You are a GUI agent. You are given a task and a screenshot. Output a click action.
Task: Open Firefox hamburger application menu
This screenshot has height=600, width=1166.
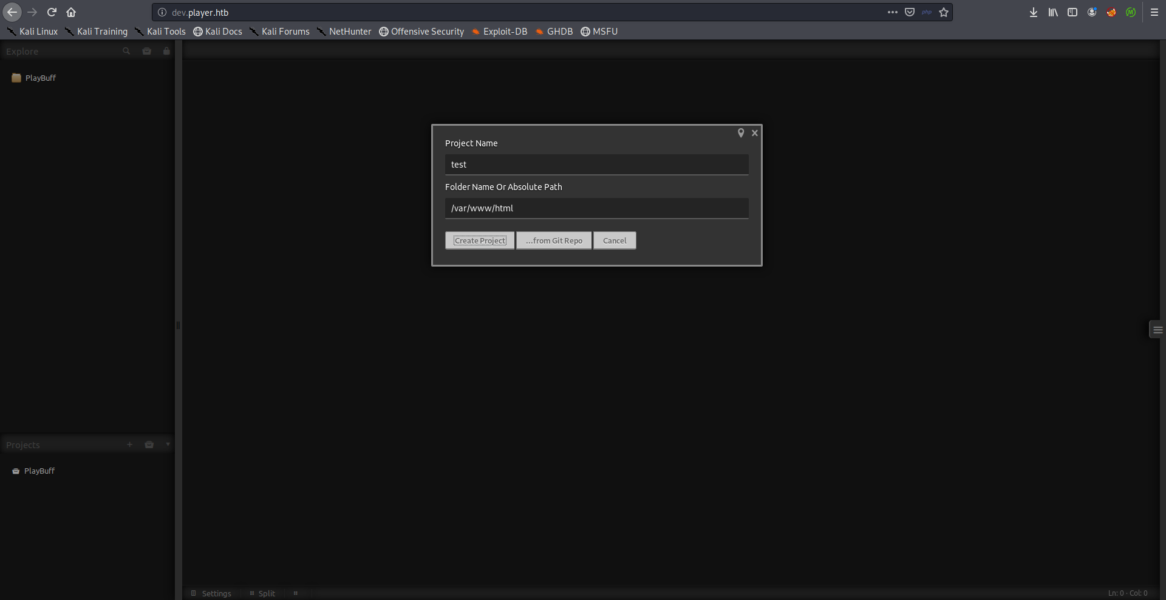1154,12
